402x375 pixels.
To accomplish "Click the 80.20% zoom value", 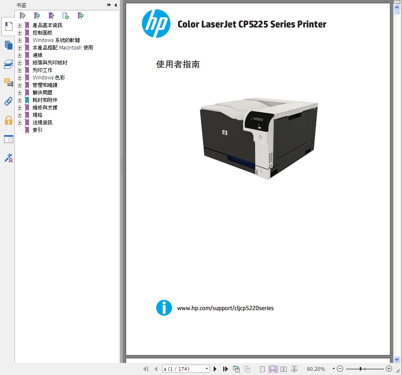I will [316, 369].
